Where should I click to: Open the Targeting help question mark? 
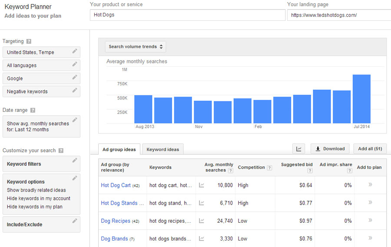point(29,41)
